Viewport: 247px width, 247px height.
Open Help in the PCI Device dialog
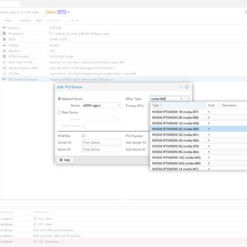pyautogui.click(x=65, y=160)
